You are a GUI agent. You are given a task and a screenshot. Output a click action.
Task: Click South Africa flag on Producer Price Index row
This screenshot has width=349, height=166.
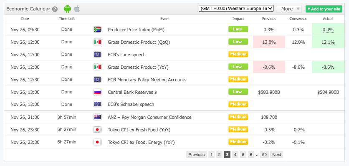click(97, 29)
